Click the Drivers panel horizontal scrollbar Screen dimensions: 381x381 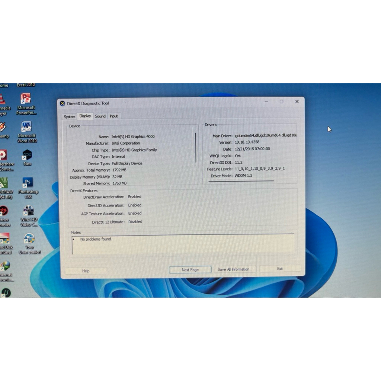(x=241, y=181)
